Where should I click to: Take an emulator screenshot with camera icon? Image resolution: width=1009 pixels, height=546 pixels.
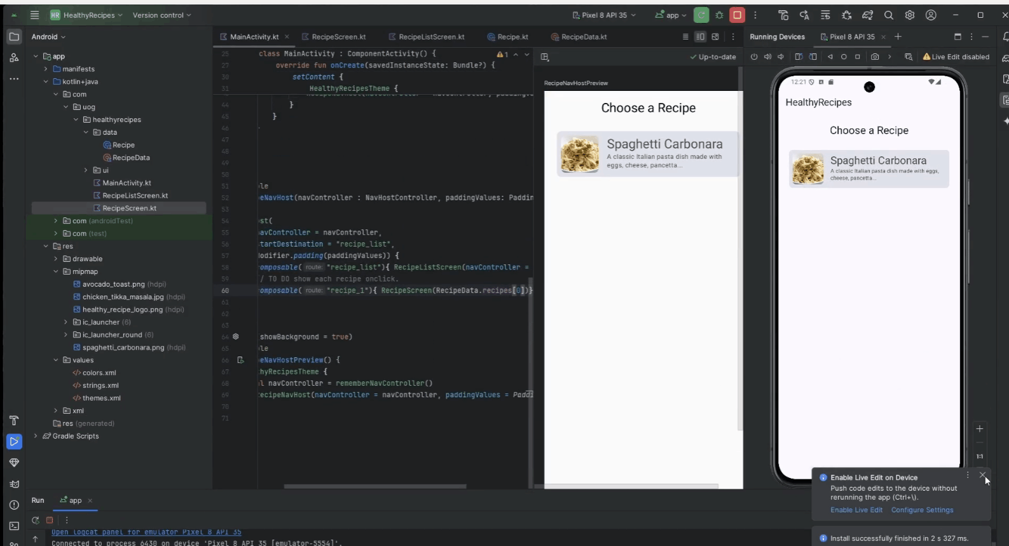point(875,57)
